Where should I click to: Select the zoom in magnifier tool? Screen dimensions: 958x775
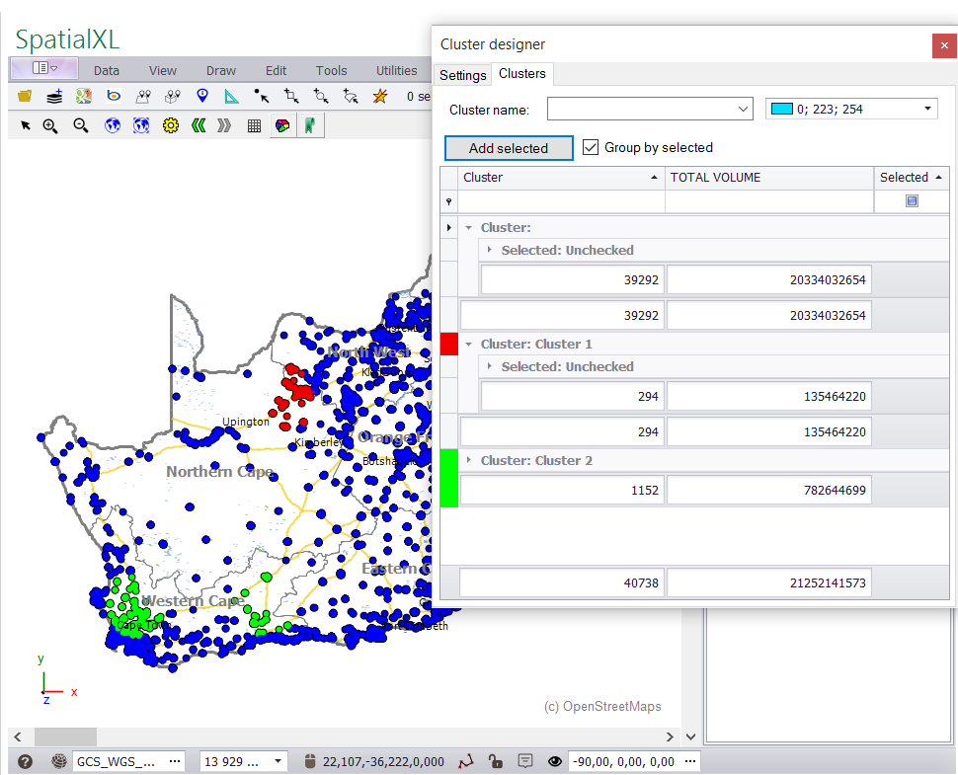[x=50, y=125]
